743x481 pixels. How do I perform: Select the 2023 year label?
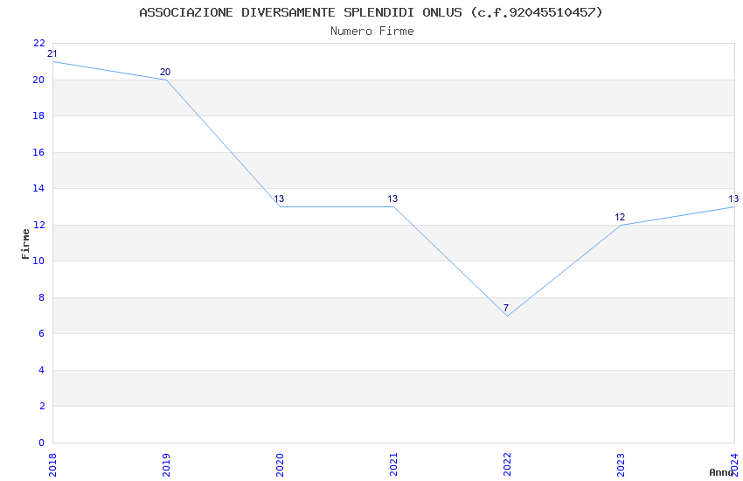coord(621,465)
